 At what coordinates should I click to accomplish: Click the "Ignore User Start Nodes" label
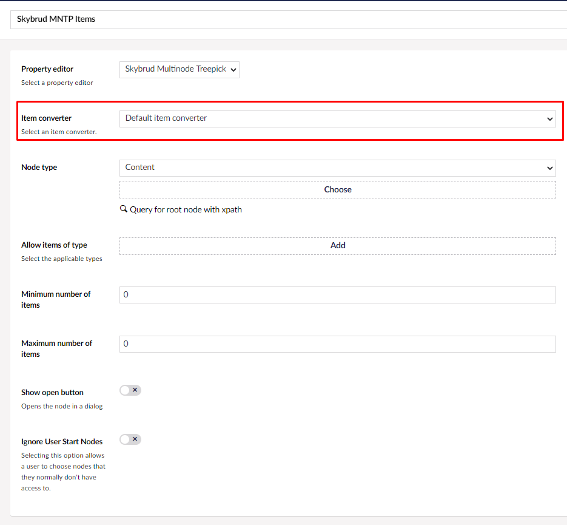(x=62, y=442)
